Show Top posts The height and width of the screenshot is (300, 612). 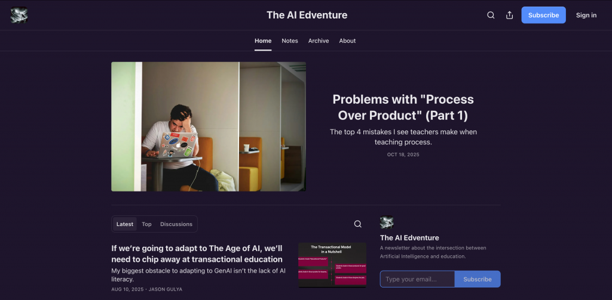click(147, 224)
